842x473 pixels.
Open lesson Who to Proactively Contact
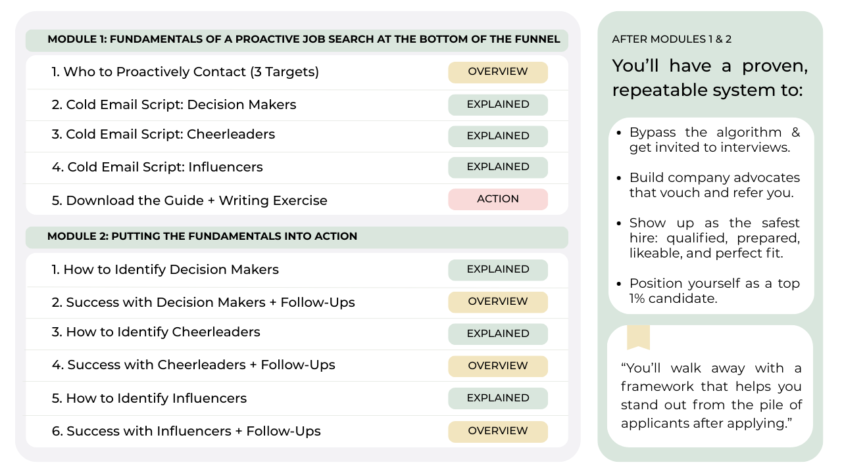(x=186, y=72)
